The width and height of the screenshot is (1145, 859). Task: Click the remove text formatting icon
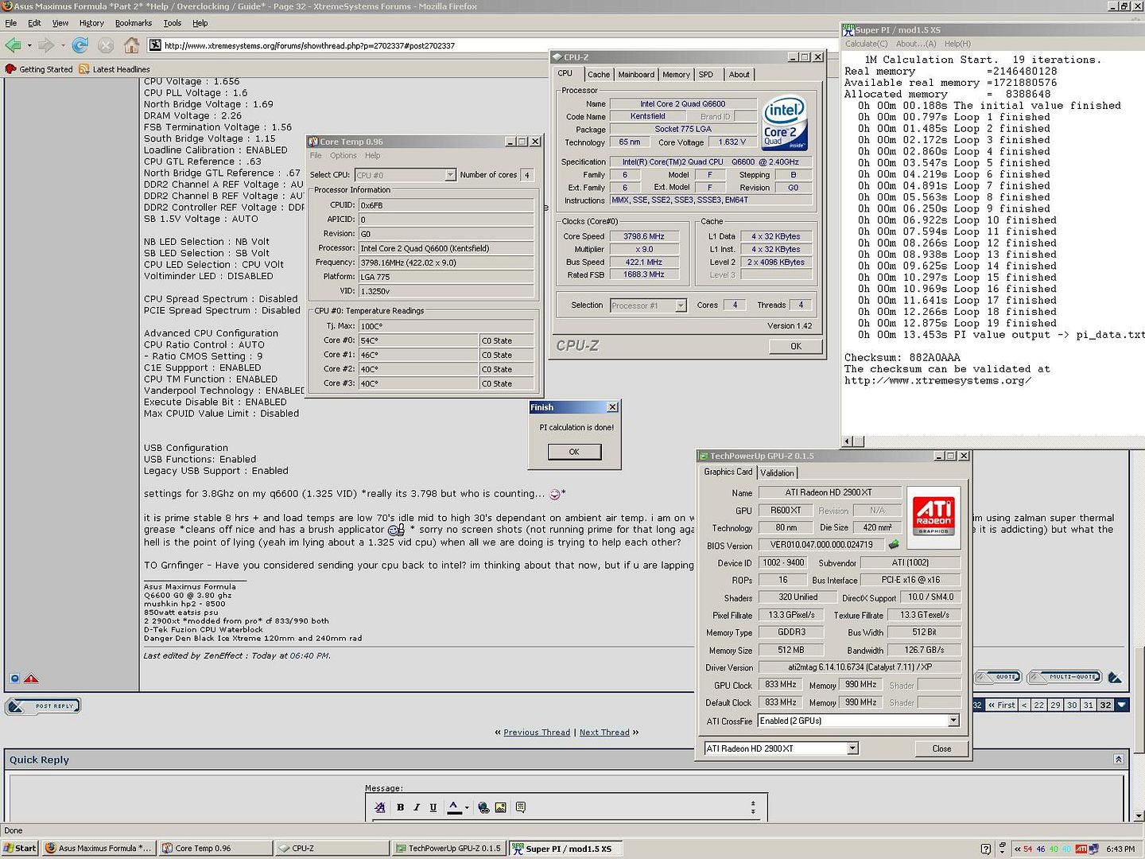(x=380, y=807)
